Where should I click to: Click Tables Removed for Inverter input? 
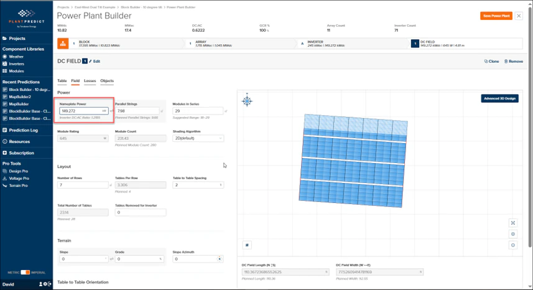pos(141,212)
